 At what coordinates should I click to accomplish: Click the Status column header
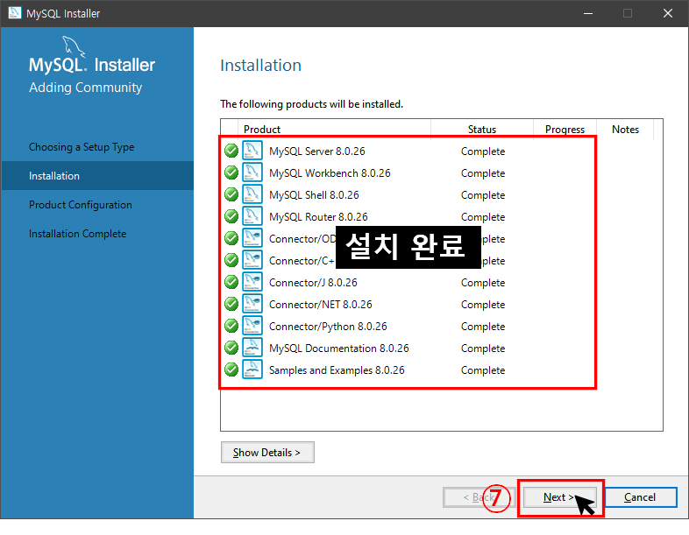click(482, 130)
